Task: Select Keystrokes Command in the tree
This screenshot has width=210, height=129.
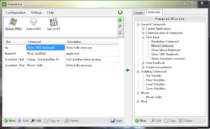Action: pos(165,41)
